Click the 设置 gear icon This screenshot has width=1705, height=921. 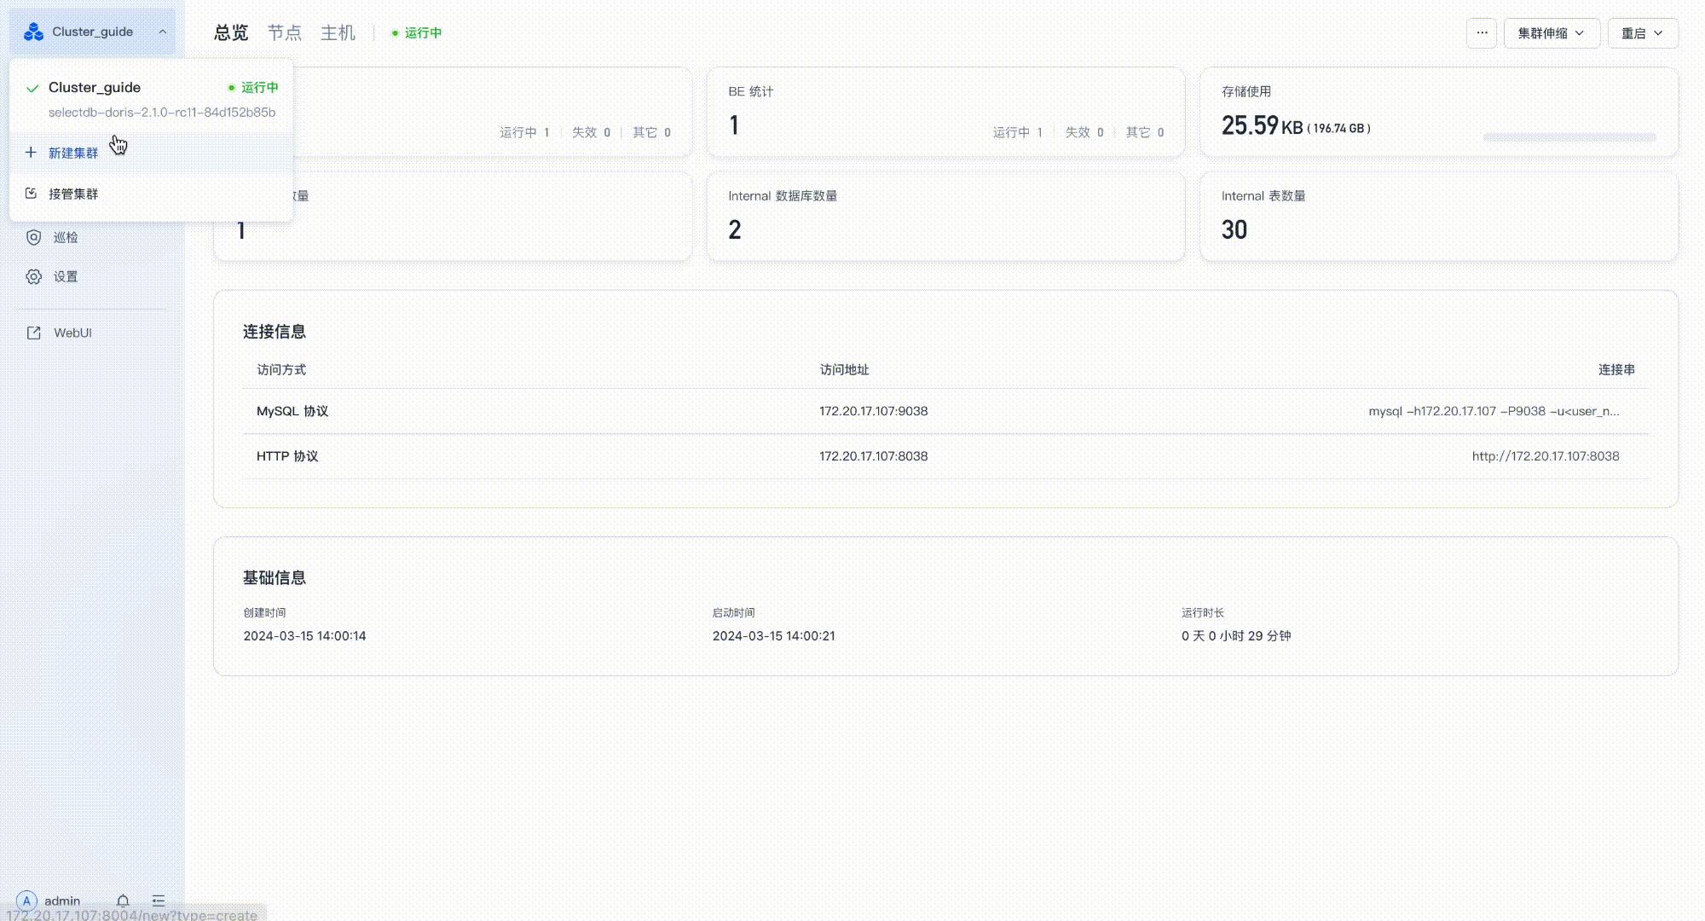(33, 276)
